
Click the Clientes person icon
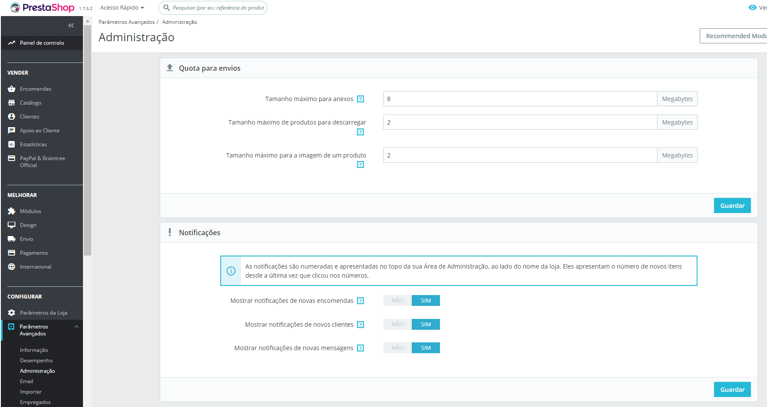(12, 117)
